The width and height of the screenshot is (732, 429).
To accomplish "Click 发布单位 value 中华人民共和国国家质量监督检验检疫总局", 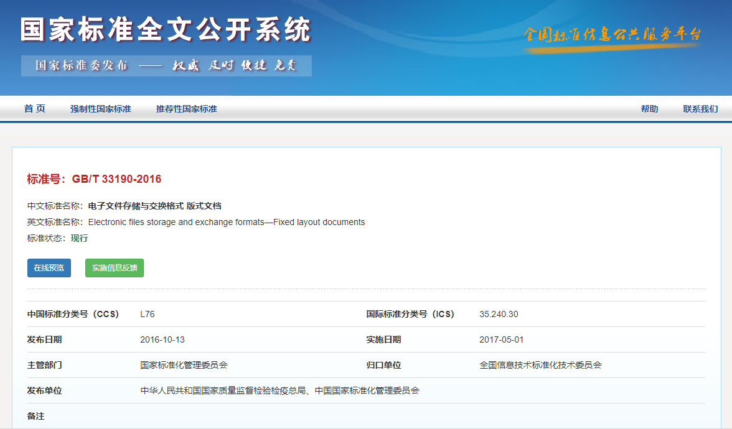I will [223, 390].
